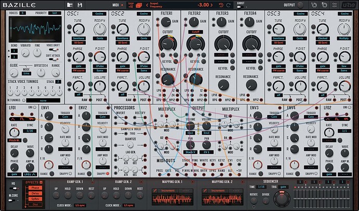Click the oscilloscope waveform display
The height and width of the screenshot is (211, 359).
(35, 29)
